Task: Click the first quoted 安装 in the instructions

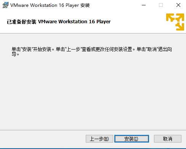Action: (x=27, y=49)
